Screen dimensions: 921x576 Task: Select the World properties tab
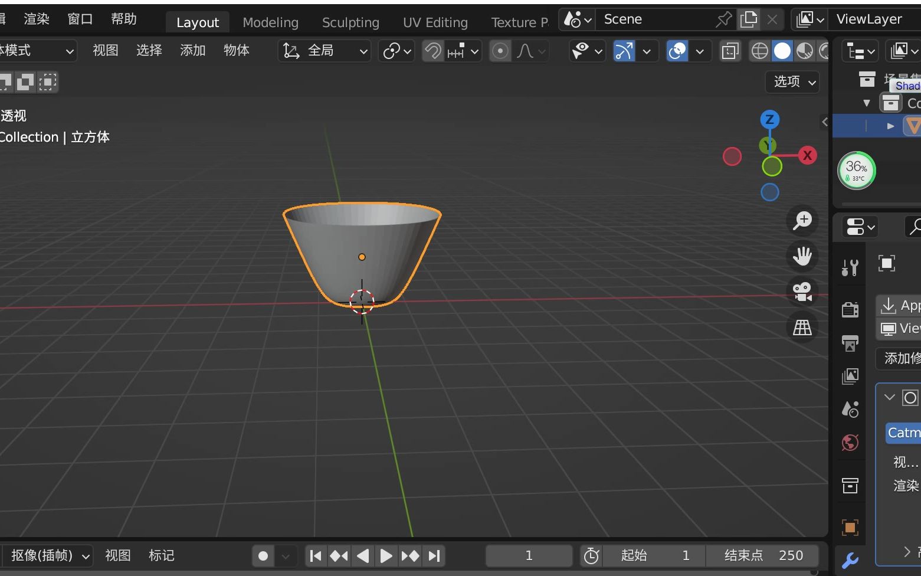(x=850, y=442)
